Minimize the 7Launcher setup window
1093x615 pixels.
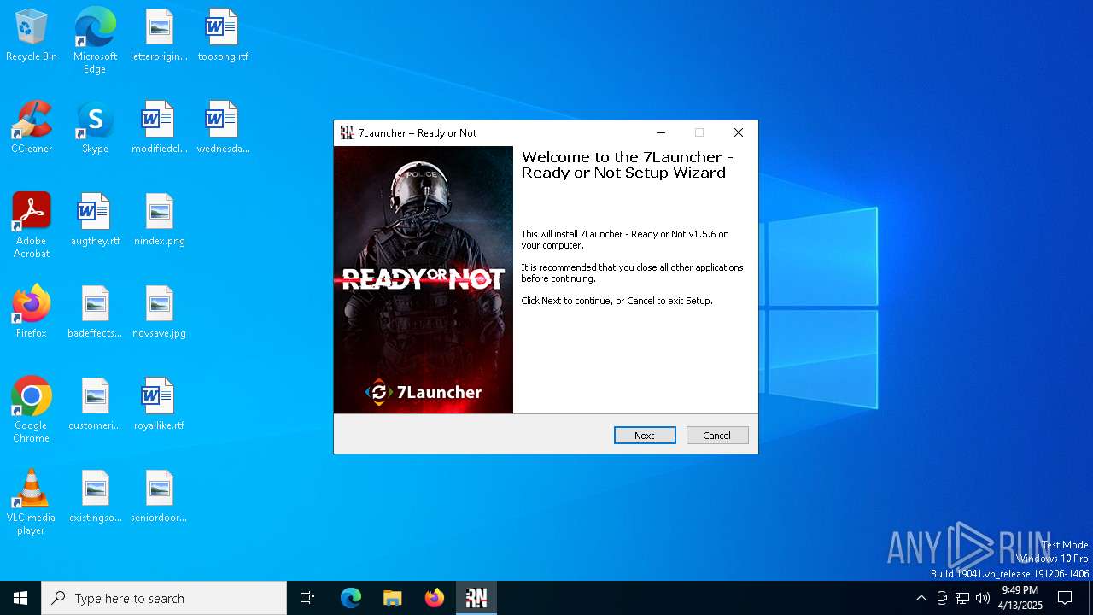(661, 133)
